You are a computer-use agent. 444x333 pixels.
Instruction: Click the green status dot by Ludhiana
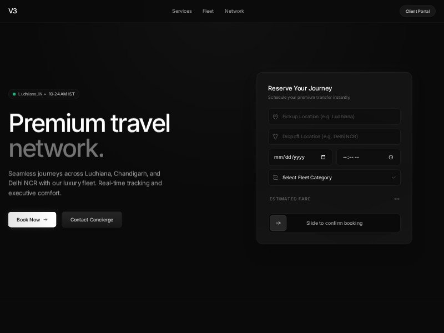[x=14, y=94]
